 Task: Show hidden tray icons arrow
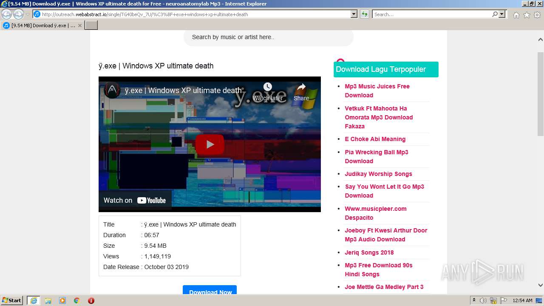(474, 300)
